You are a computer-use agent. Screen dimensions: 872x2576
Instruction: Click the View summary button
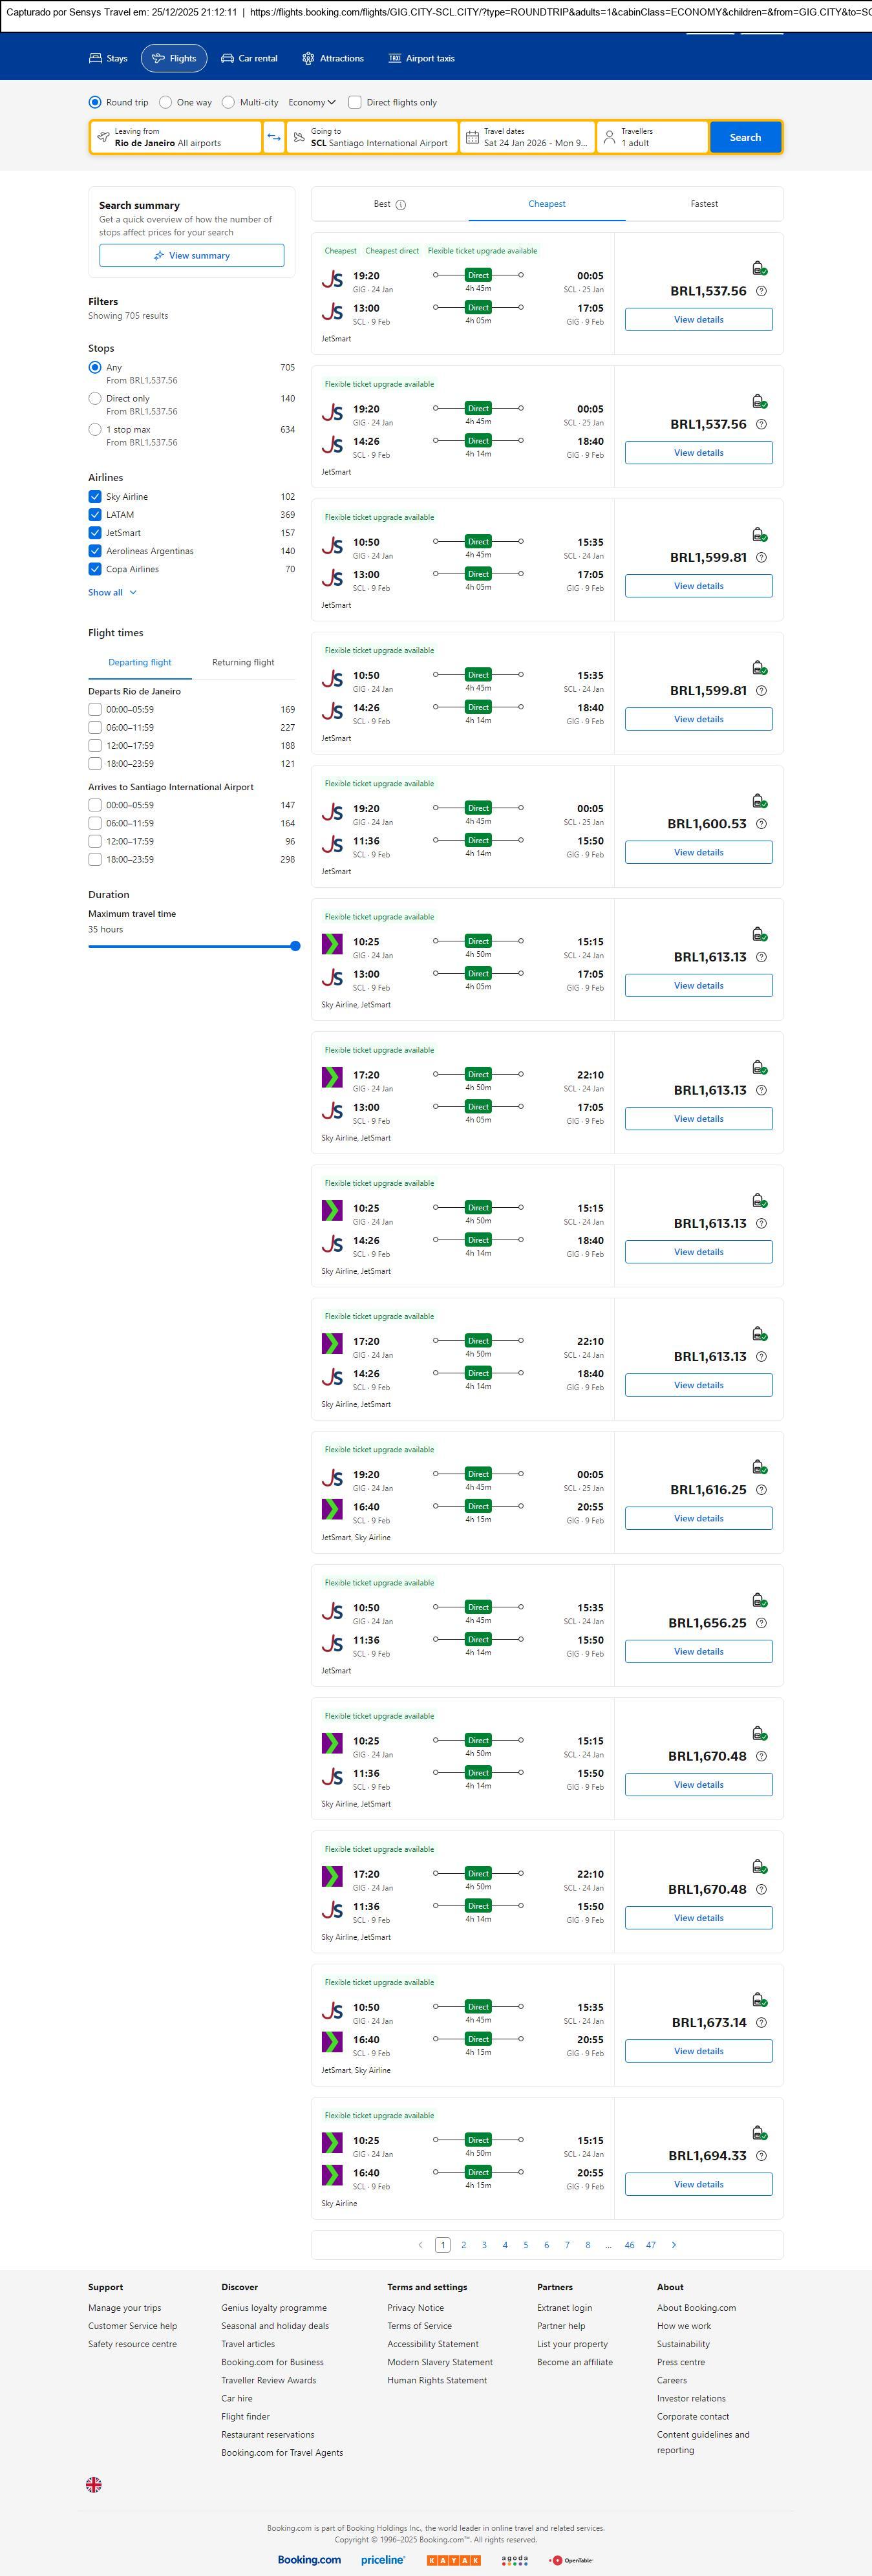pyautogui.click(x=191, y=256)
